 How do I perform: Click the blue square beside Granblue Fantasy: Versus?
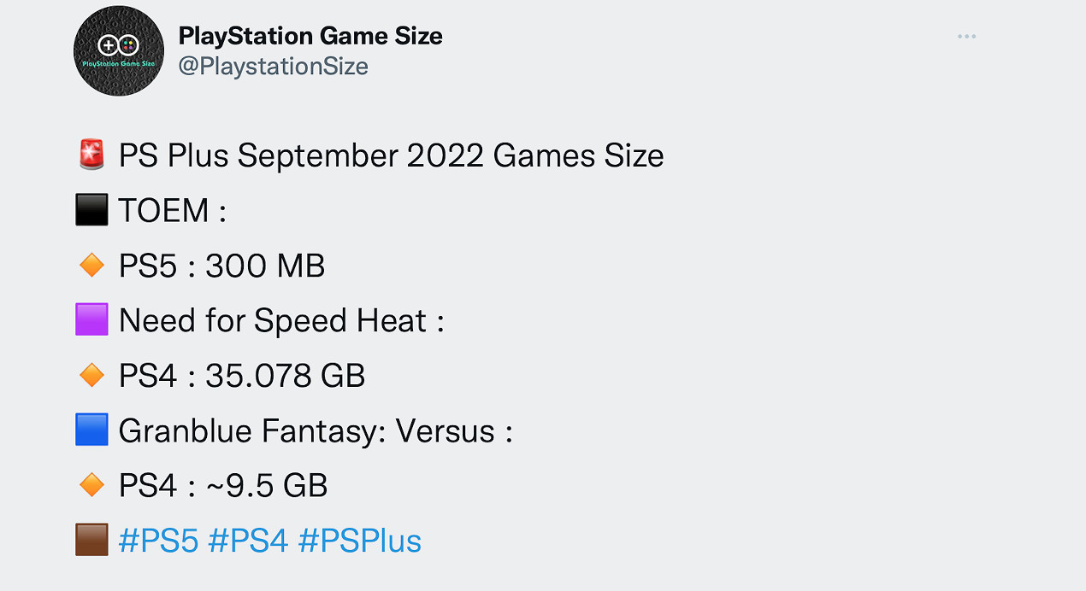point(91,430)
